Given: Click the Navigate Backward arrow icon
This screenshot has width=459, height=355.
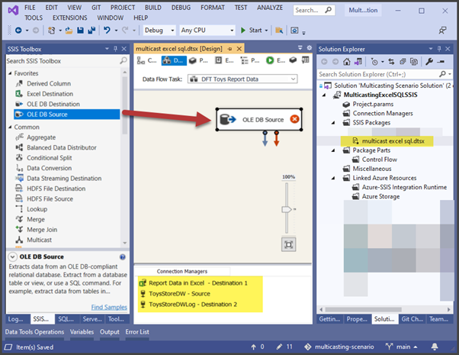Looking at the screenshot, I should tap(18, 31).
